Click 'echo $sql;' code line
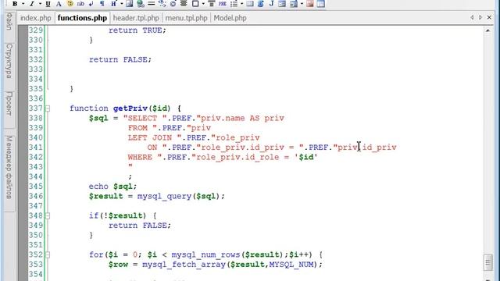The image size is (500, 281). 112,187
